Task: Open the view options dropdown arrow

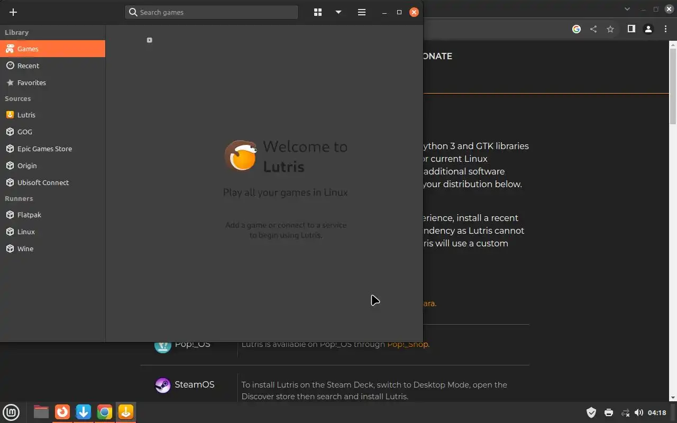Action: pos(338,12)
